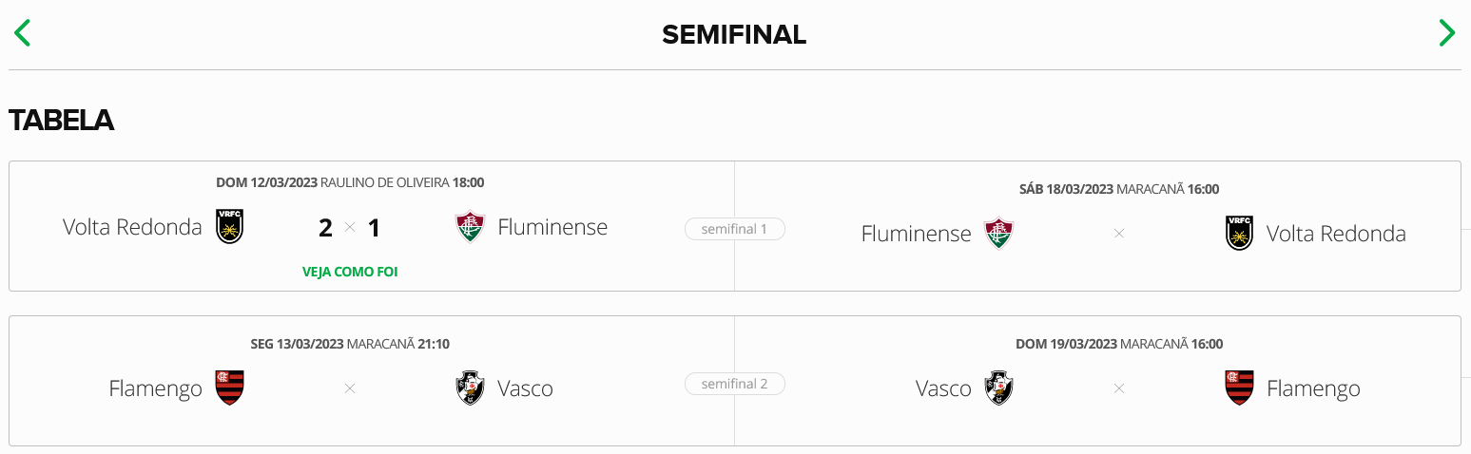Click Volta Redonda crest in first-leg match
Image resolution: width=1471 pixels, height=454 pixels.
229,227
